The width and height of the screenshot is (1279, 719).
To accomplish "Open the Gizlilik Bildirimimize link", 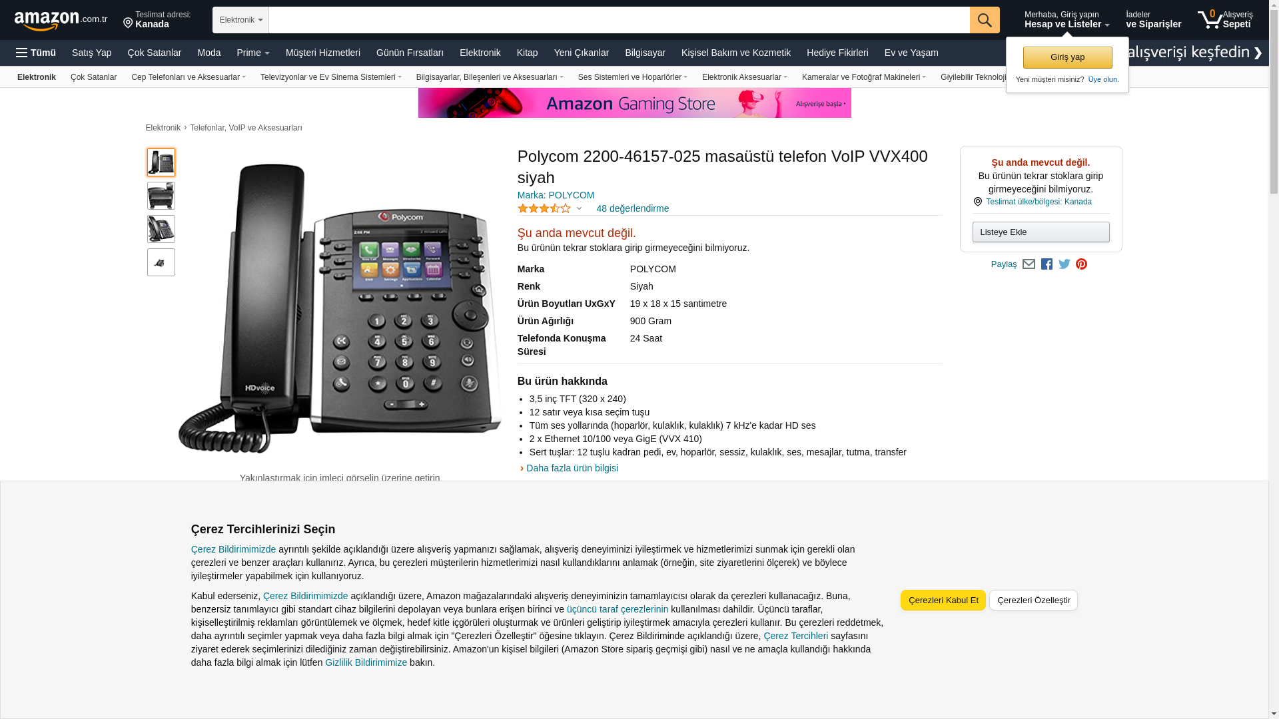I will 366,662.
